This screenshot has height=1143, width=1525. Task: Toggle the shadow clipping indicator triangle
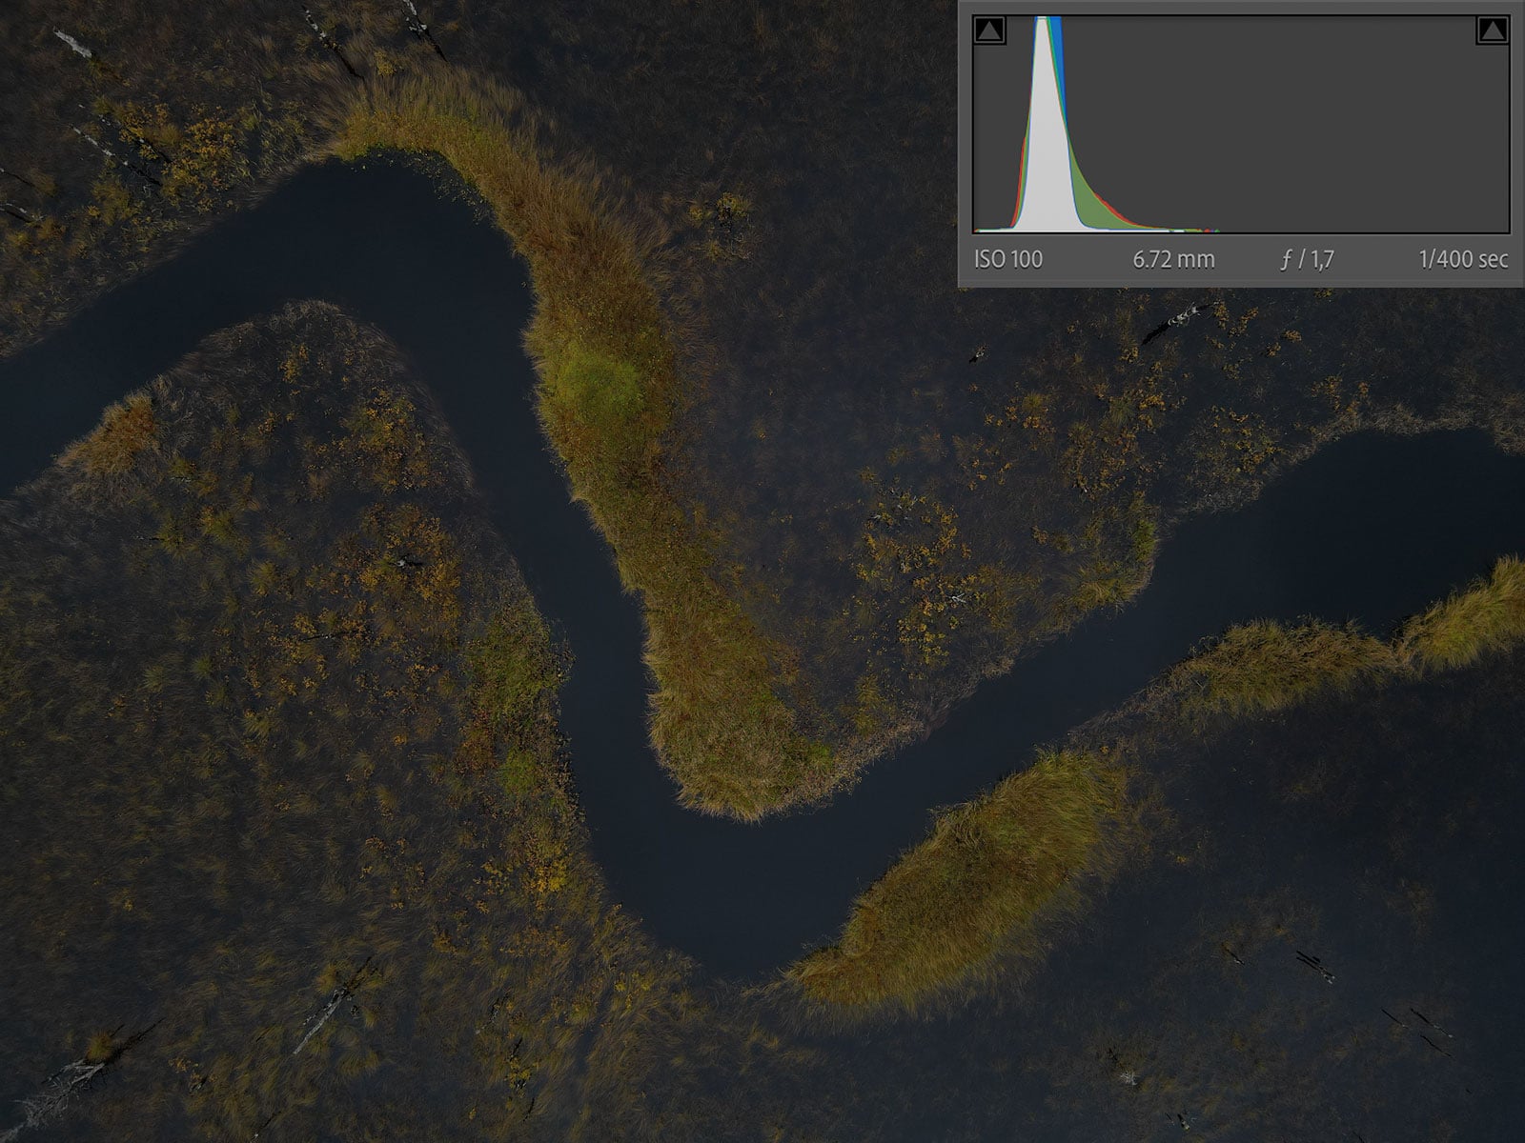coord(989,31)
